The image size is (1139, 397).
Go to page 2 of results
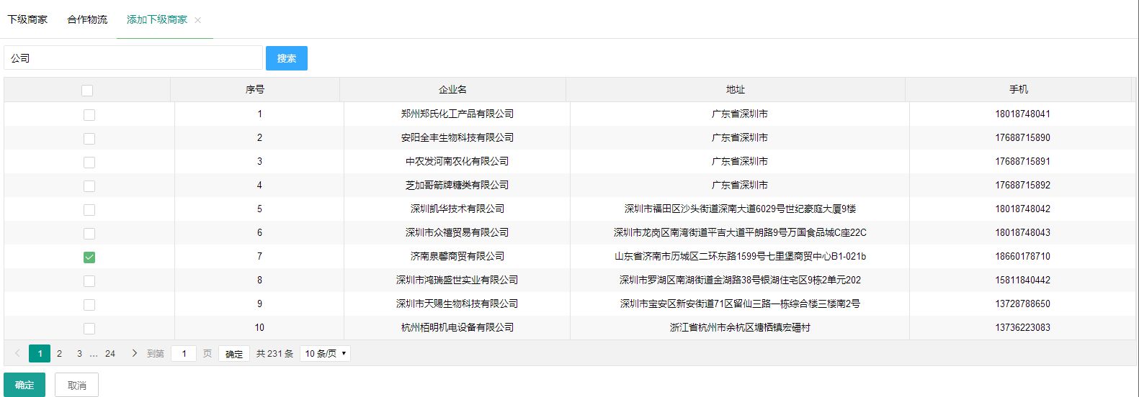point(59,353)
